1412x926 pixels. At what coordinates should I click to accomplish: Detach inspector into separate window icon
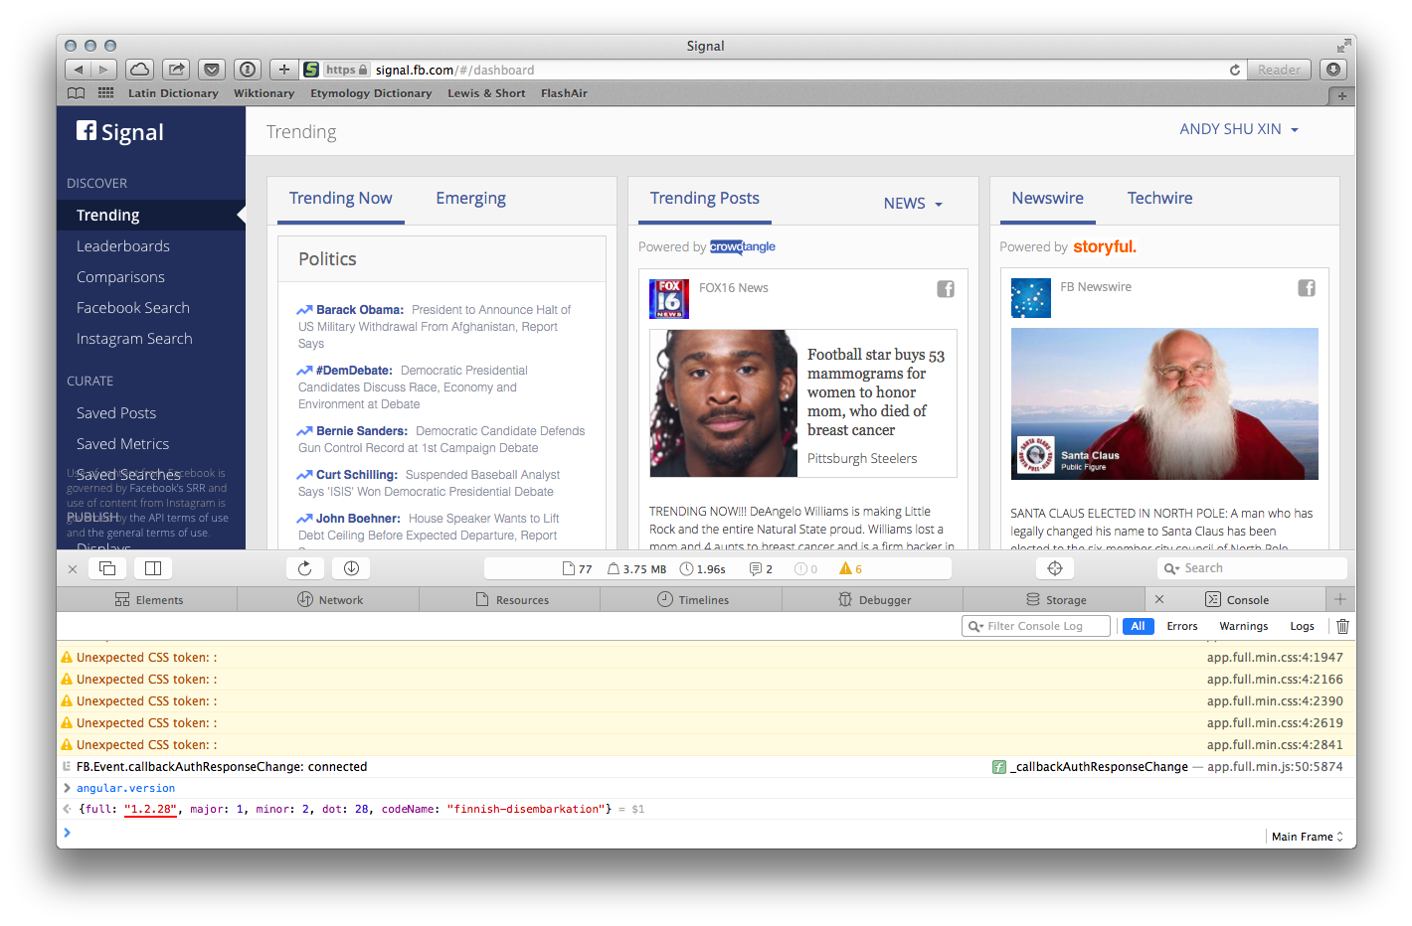(107, 568)
